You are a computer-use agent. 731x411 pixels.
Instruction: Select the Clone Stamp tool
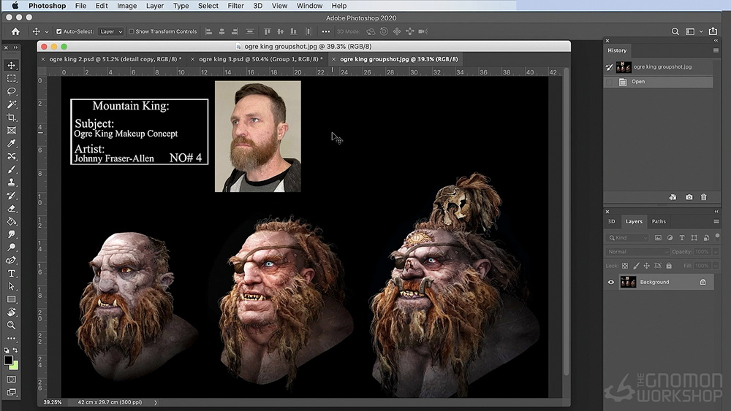(12, 183)
